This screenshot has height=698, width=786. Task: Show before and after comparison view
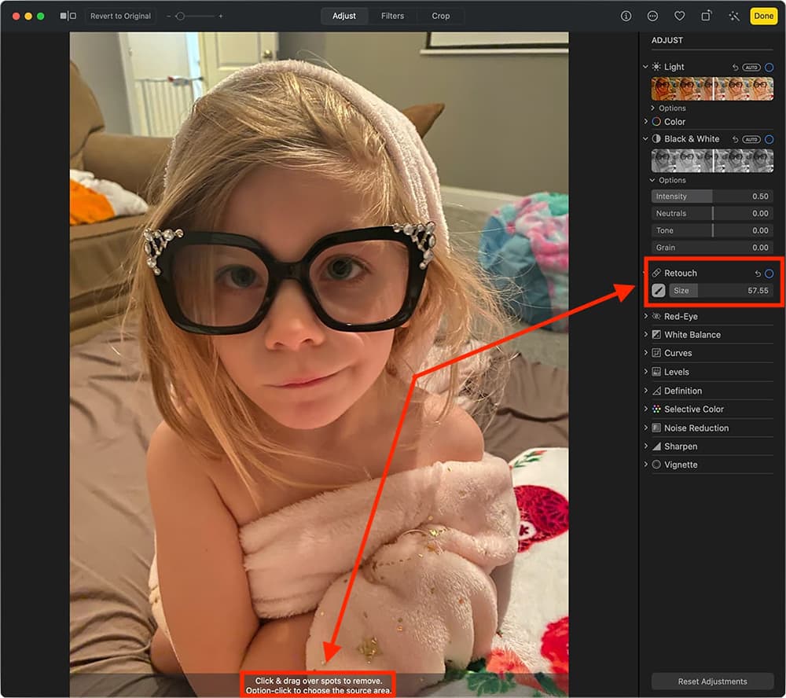click(x=68, y=16)
